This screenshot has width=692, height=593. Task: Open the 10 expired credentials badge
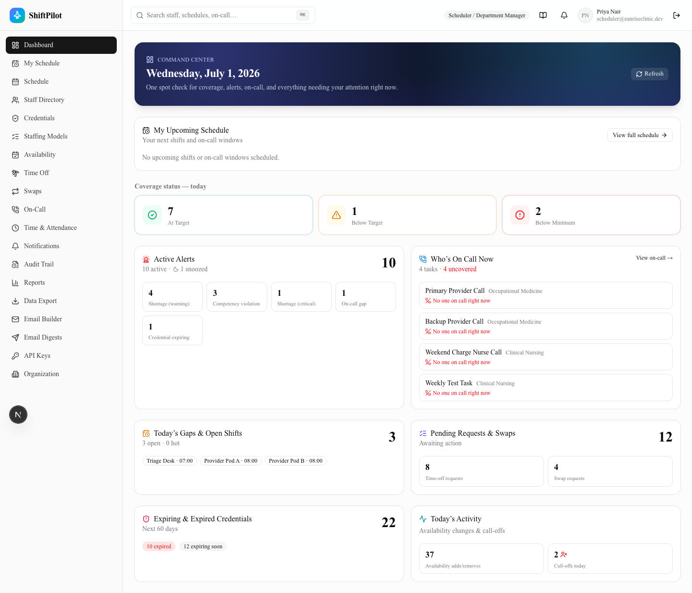tap(159, 546)
